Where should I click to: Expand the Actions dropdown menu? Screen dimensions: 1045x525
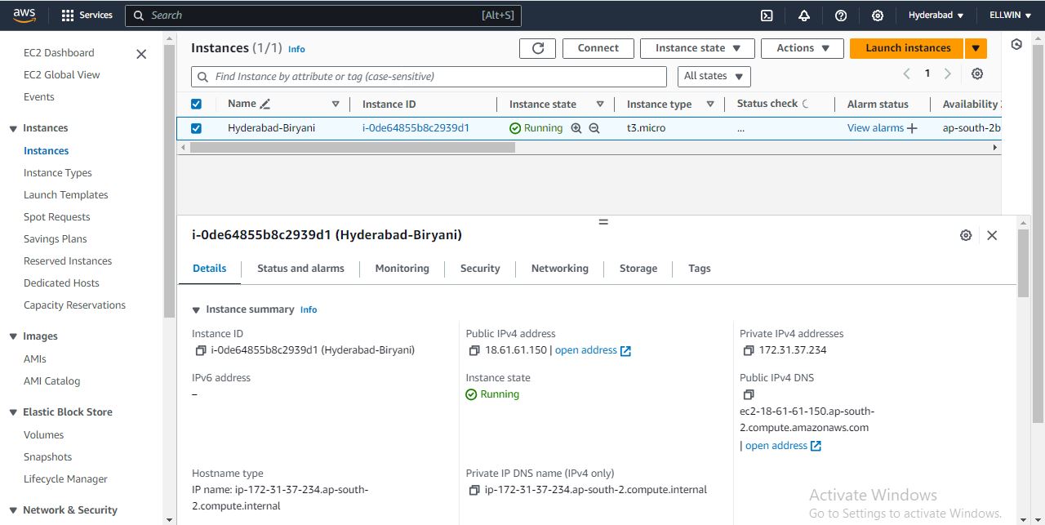tap(803, 48)
